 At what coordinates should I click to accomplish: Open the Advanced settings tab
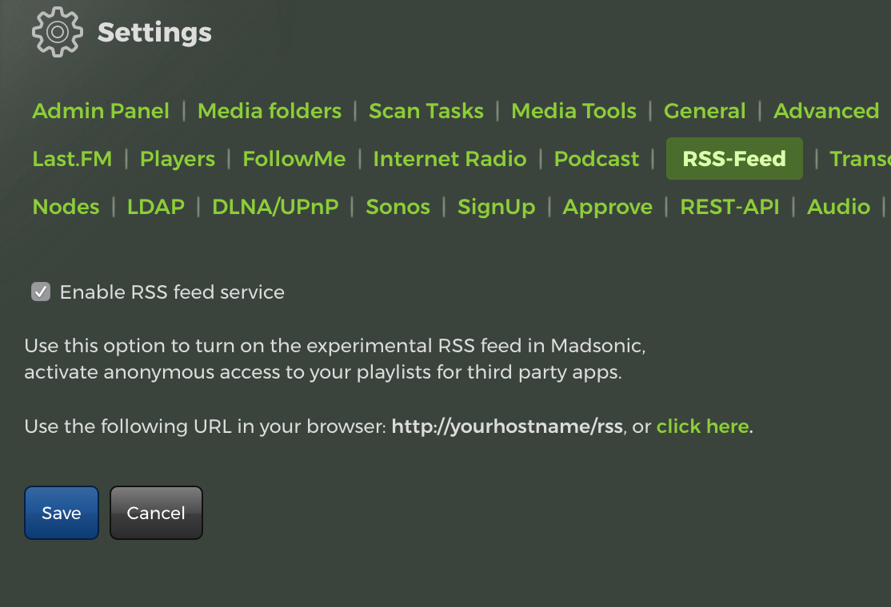[826, 111]
